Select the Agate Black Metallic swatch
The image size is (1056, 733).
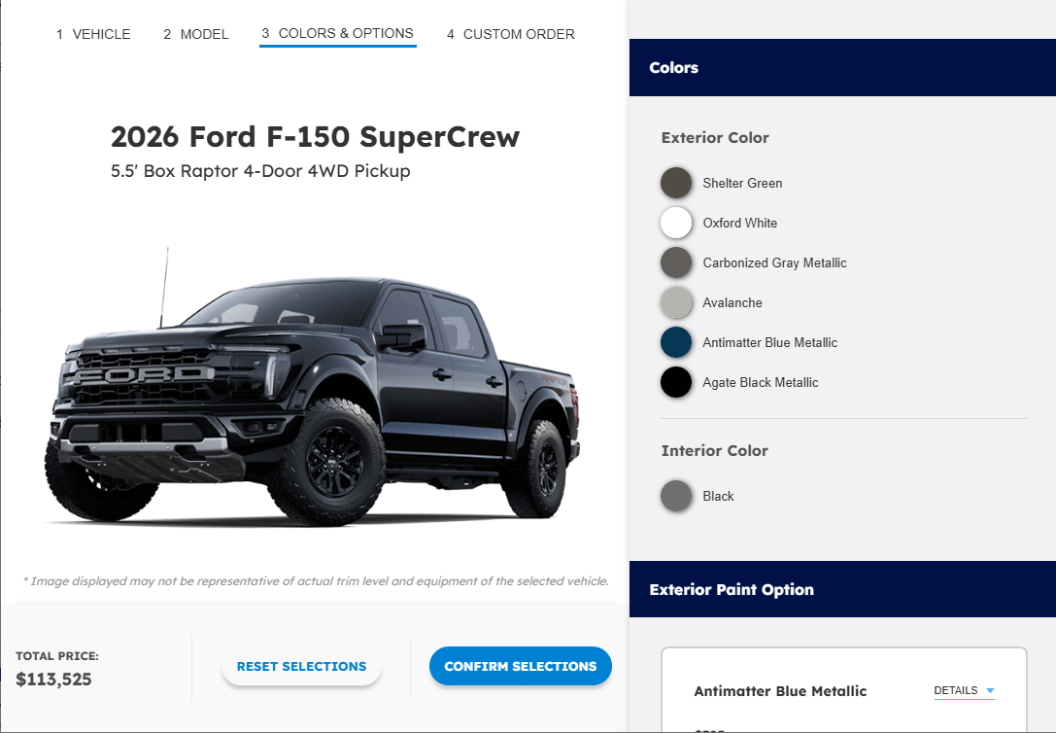coord(676,382)
